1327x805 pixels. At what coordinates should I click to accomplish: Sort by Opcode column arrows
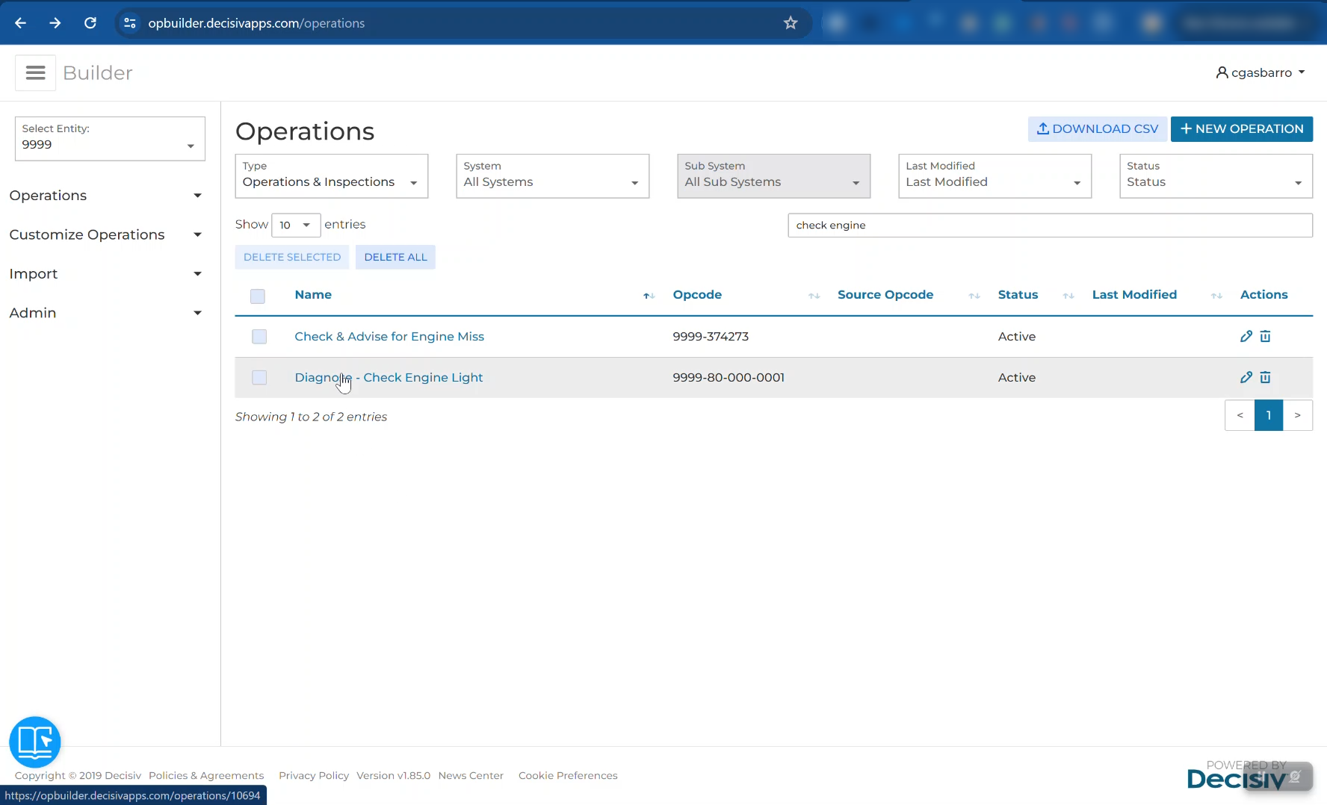tap(814, 296)
